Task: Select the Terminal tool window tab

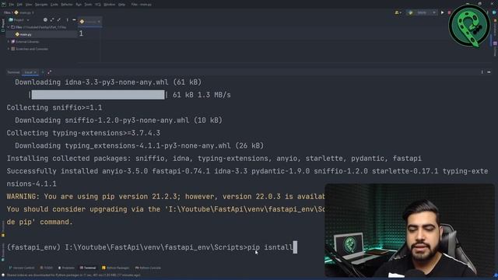Action: click(x=88, y=268)
